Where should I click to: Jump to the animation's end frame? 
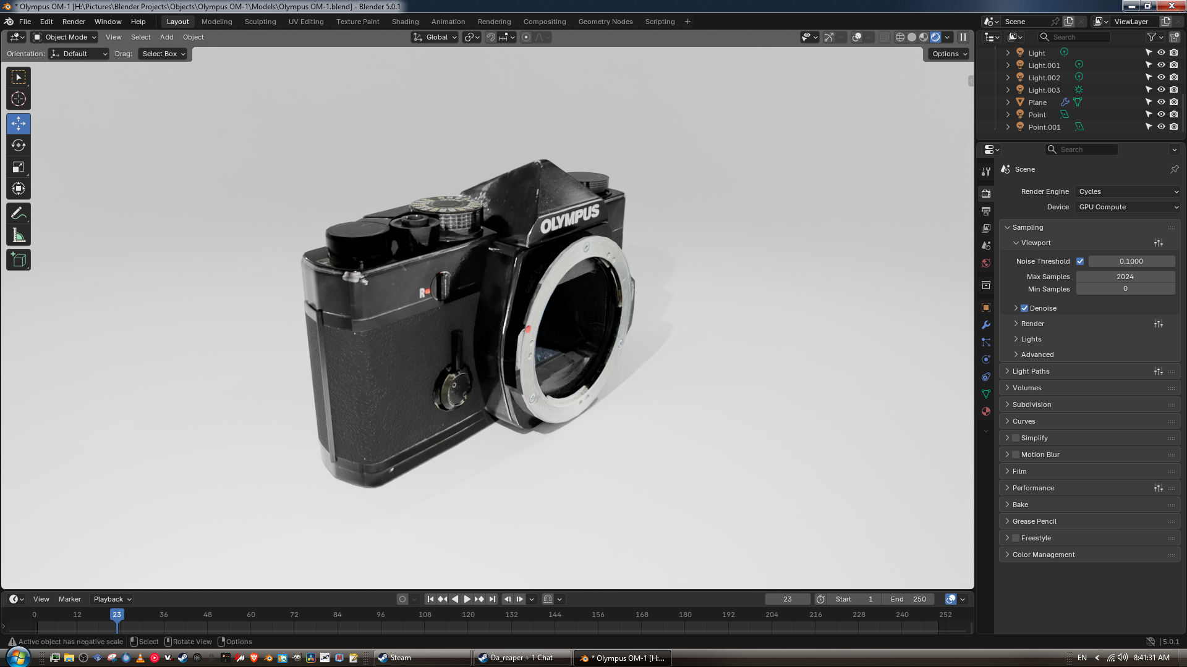[x=492, y=599]
